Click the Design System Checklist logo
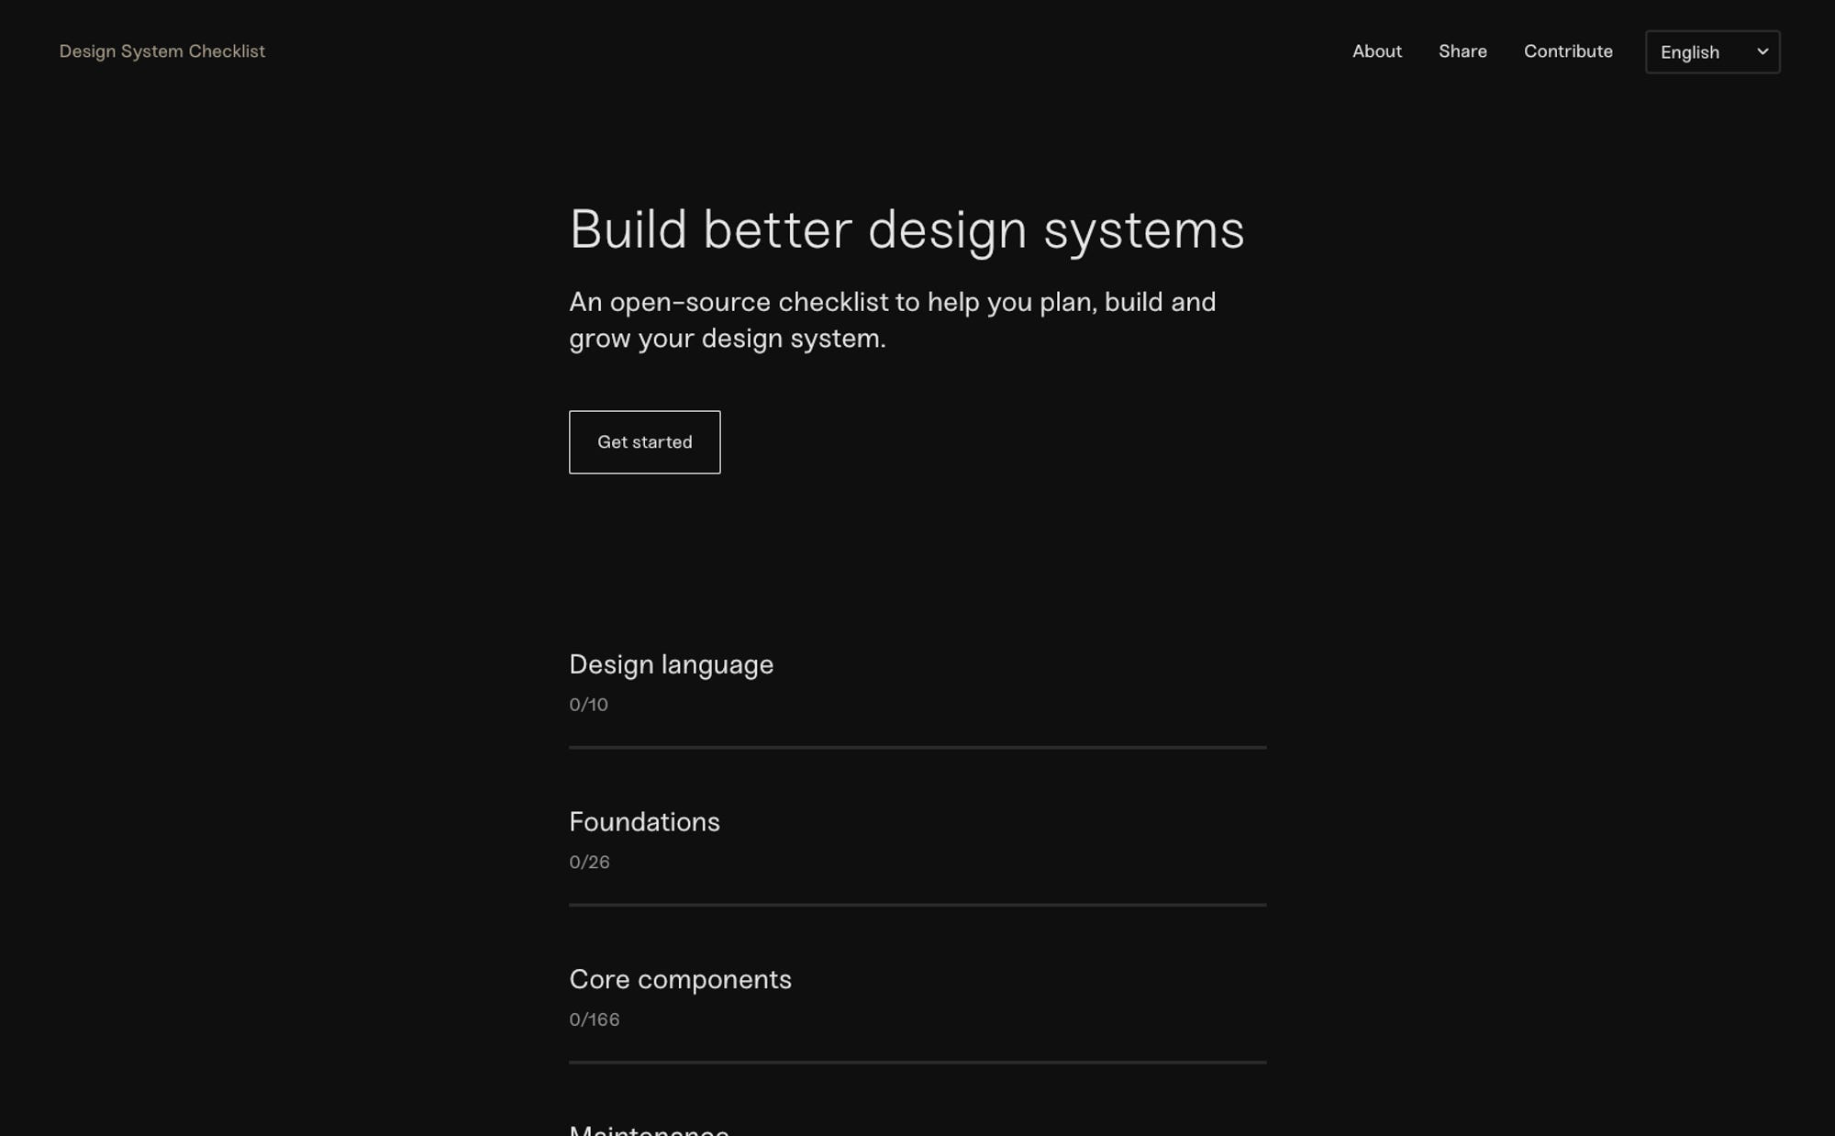This screenshot has width=1835, height=1136. (161, 51)
